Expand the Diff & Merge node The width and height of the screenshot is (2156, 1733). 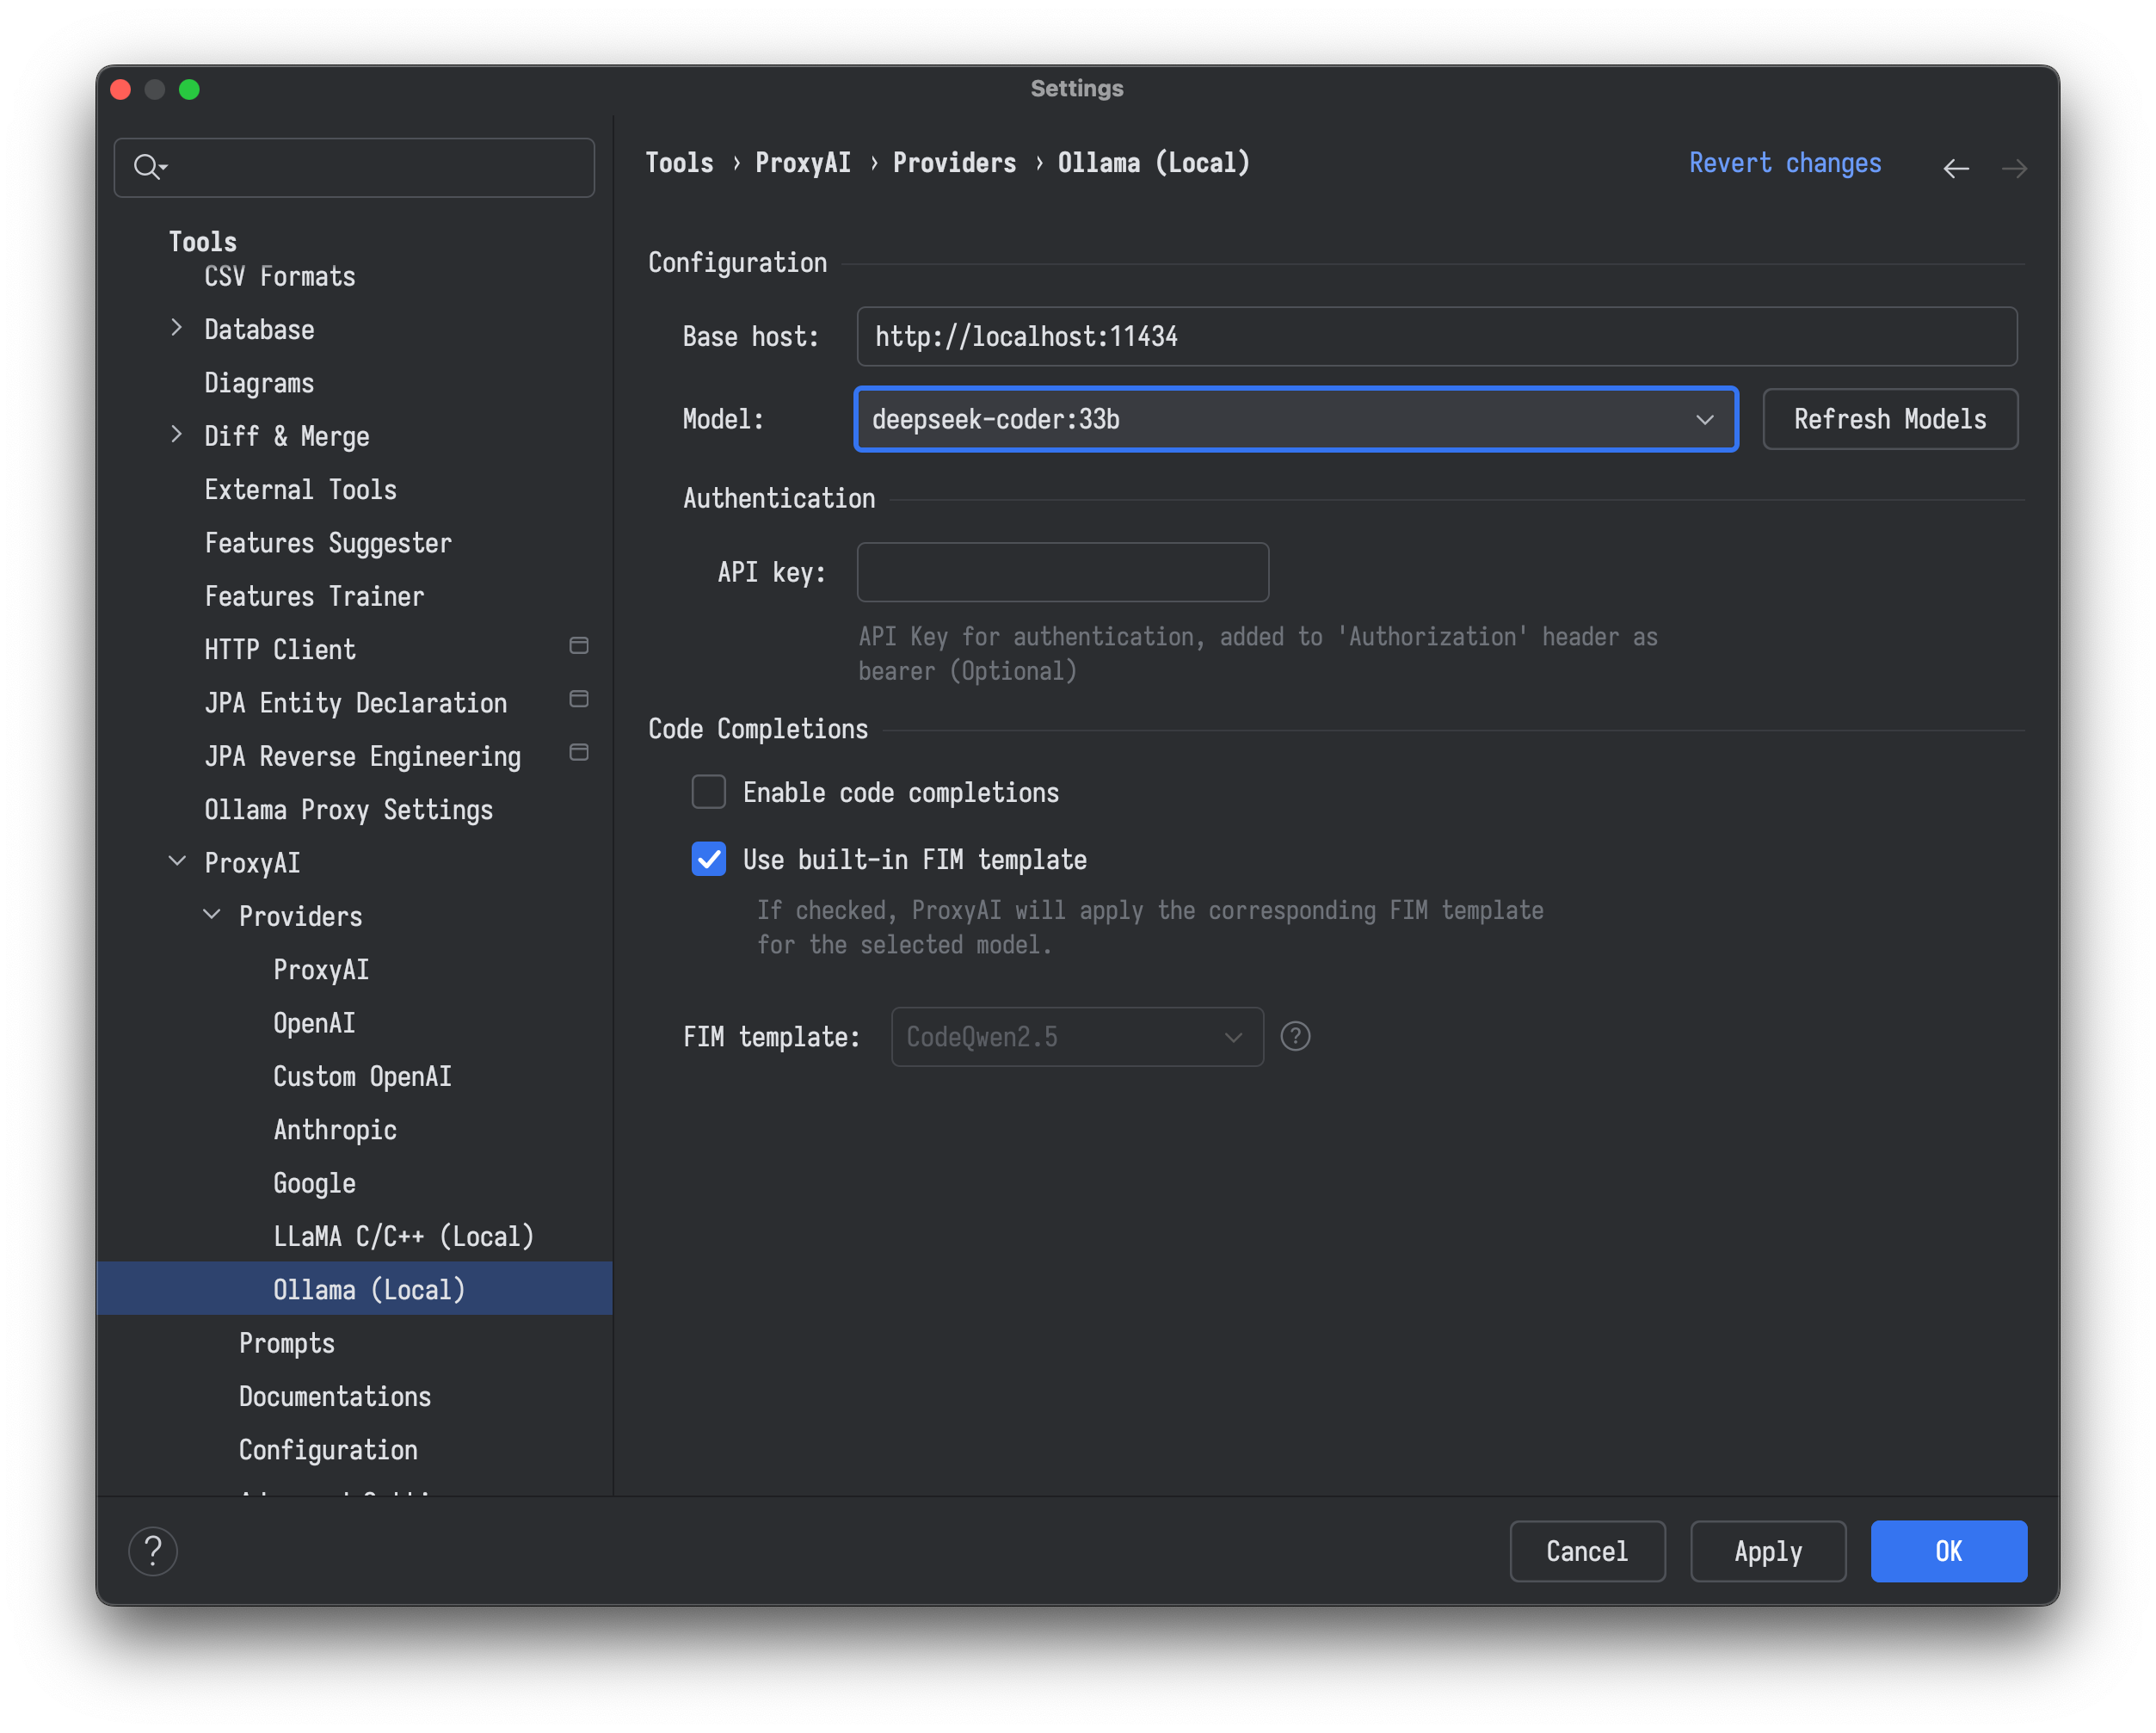[x=177, y=435]
